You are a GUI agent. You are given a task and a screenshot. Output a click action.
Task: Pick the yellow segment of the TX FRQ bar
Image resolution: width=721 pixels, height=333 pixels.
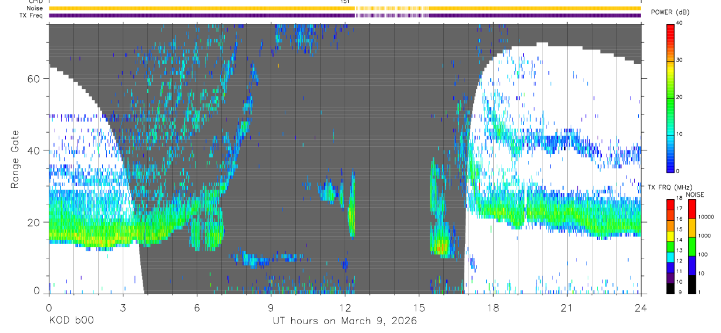point(671,236)
